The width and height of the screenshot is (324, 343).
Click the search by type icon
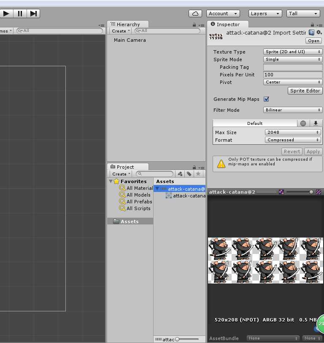coord(180,174)
